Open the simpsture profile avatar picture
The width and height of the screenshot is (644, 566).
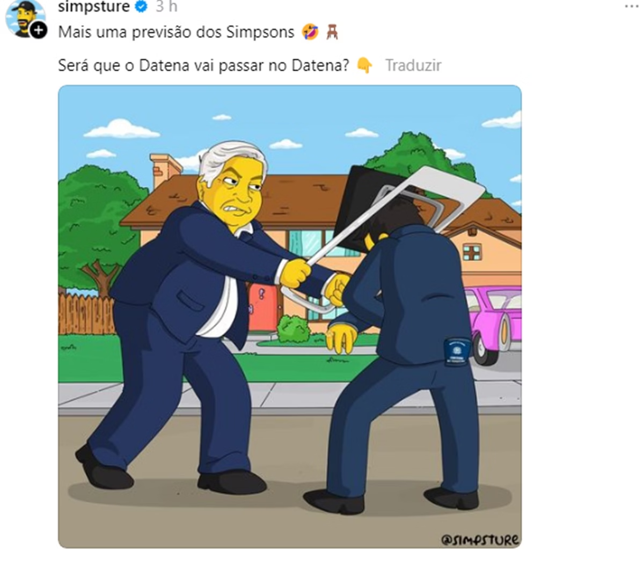tap(24, 18)
